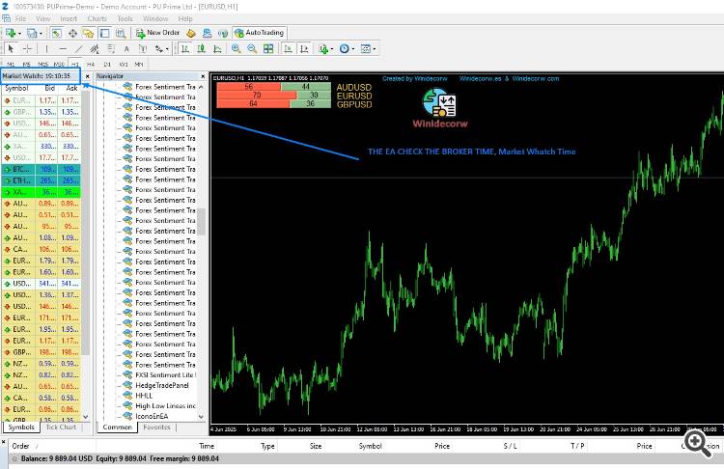Select IconoEnEA in Navigator list
724x469 pixels.
tap(152, 416)
